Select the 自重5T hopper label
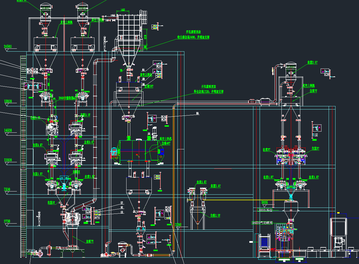The width and height of the screenshot is (359, 264). [x=51, y=202]
